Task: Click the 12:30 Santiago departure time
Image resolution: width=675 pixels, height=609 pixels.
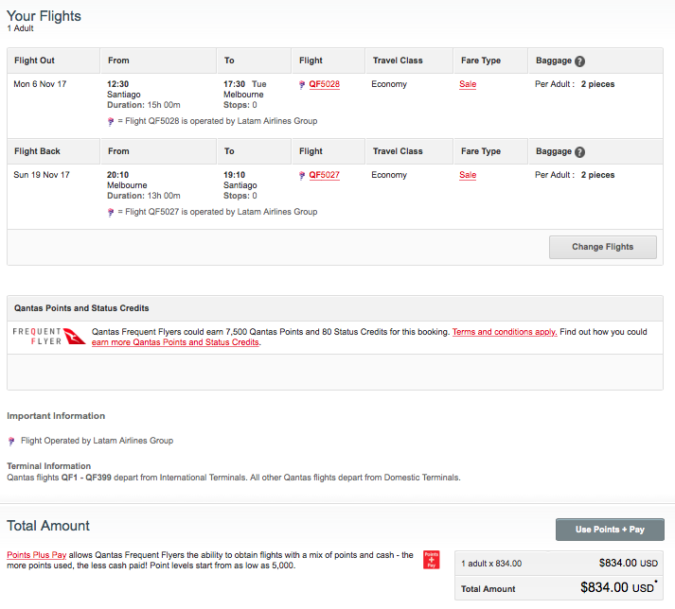Action: 118,84
